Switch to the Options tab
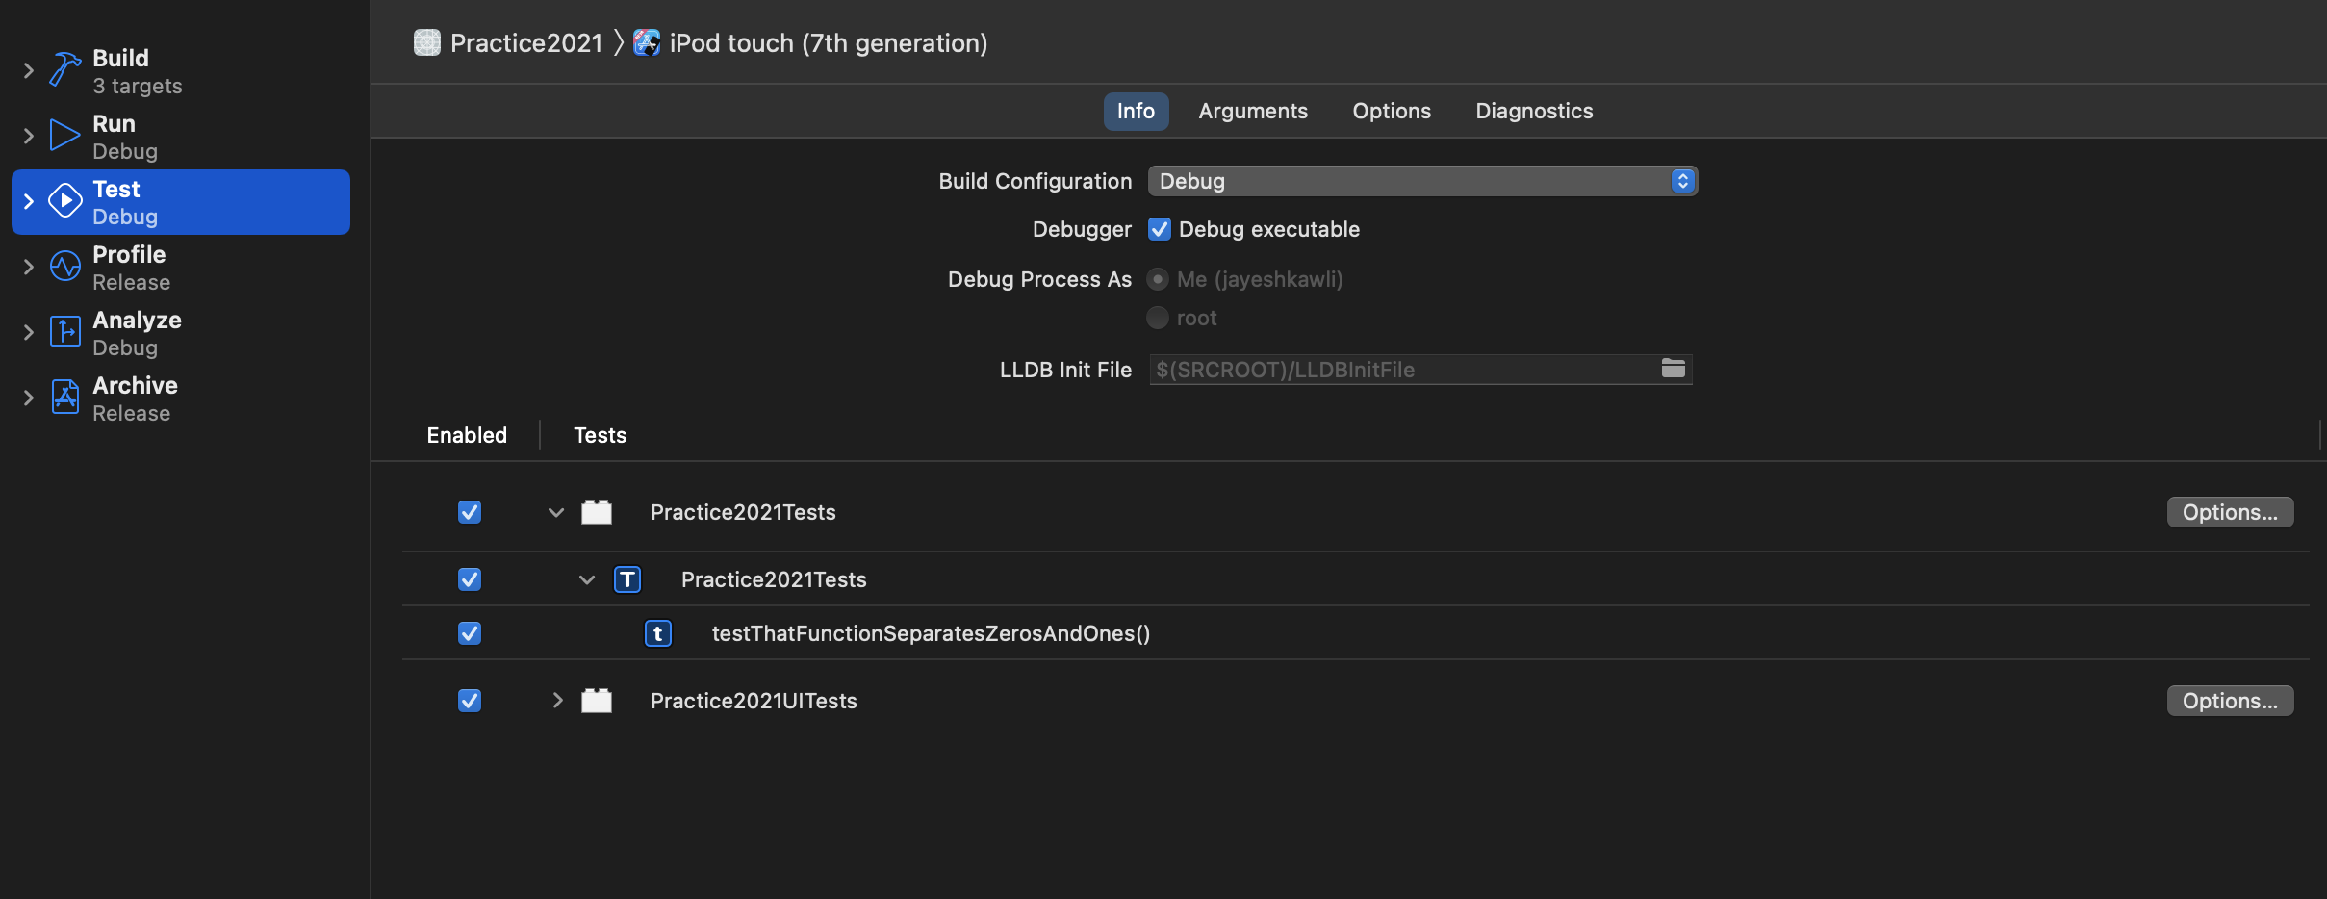2327x899 pixels. [1392, 111]
